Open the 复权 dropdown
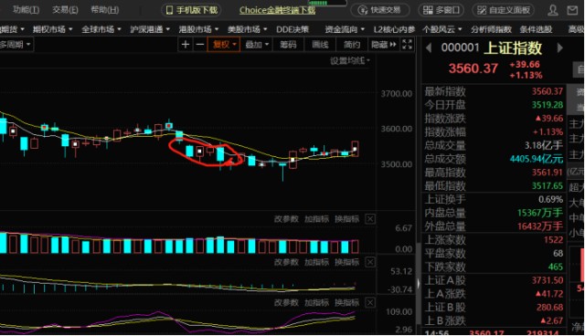The image size is (585, 336). [x=224, y=45]
